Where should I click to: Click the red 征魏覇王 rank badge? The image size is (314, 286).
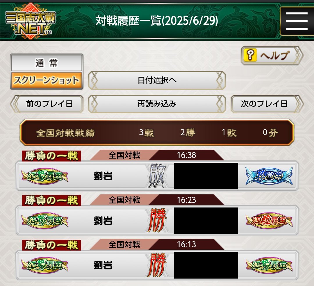click(269, 221)
